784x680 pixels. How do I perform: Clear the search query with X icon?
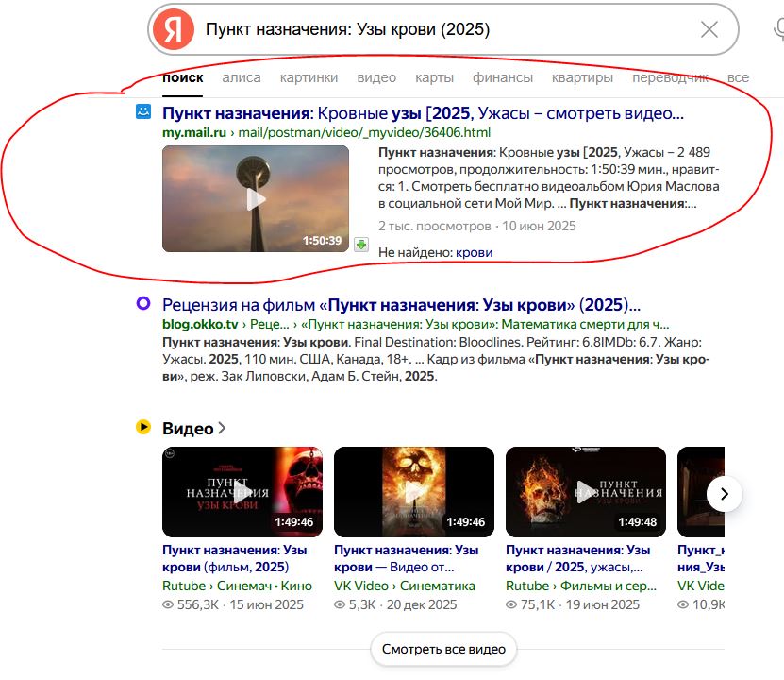click(709, 29)
